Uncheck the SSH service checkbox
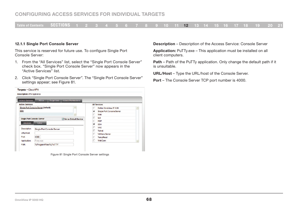This screenshot has width=298, height=208. pyautogui.click(x=94, y=124)
